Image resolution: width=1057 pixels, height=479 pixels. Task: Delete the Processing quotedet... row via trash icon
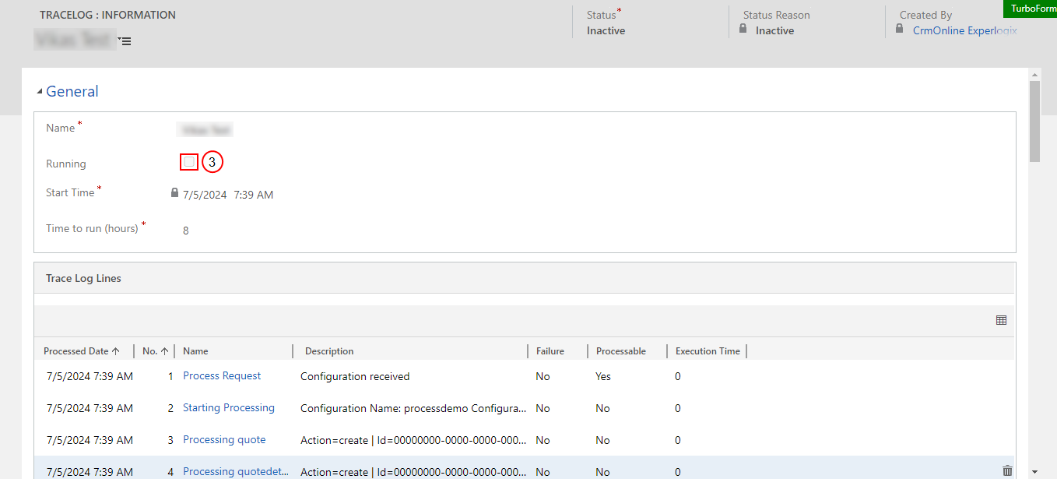pyautogui.click(x=1007, y=470)
